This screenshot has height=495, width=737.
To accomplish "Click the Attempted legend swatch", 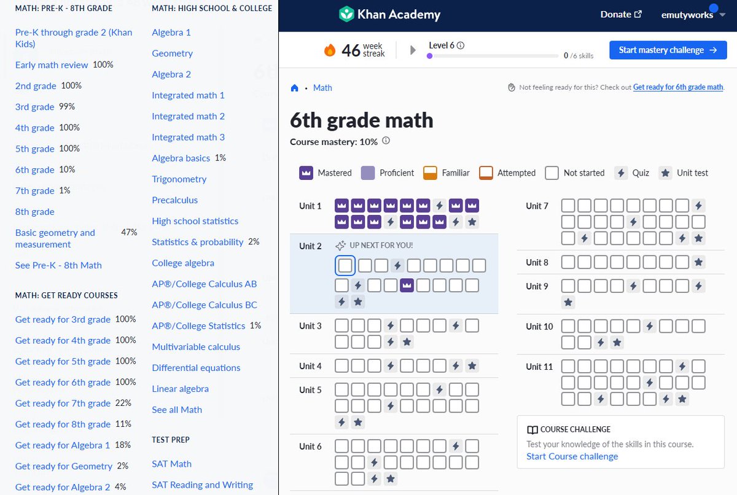I will click(x=486, y=173).
